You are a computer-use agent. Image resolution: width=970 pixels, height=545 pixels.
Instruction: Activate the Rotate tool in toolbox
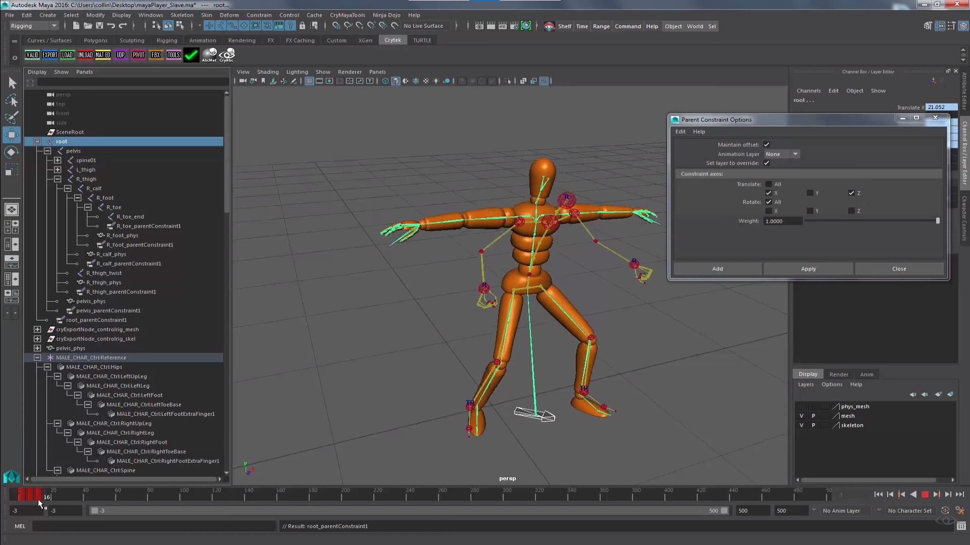pos(12,152)
